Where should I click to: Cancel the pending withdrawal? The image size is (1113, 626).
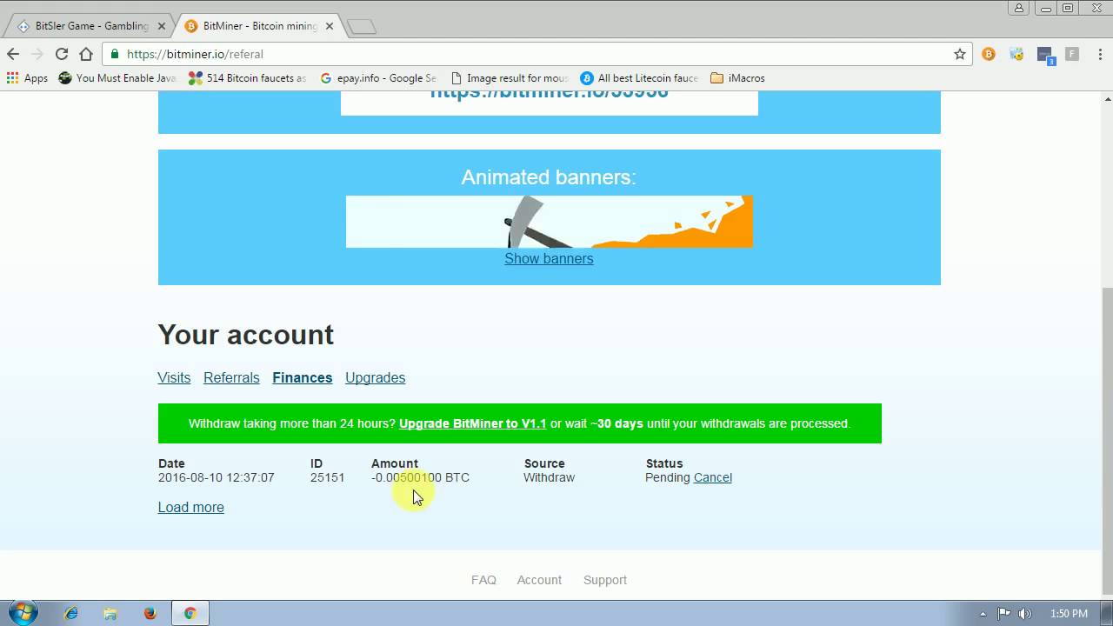(x=712, y=477)
